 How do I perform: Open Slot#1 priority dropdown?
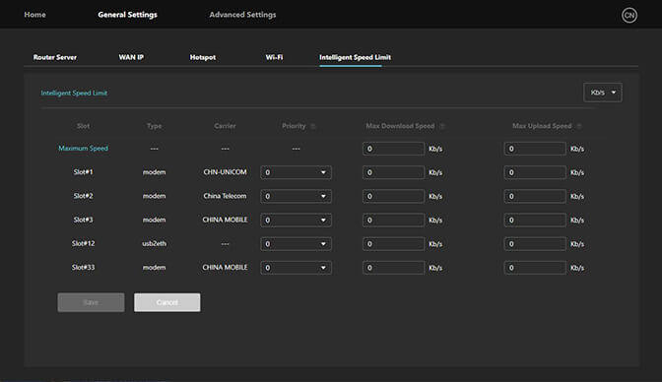(x=296, y=172)
